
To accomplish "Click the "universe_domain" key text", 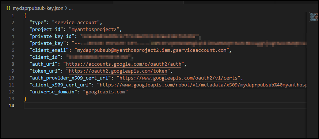I will point(53,92).
